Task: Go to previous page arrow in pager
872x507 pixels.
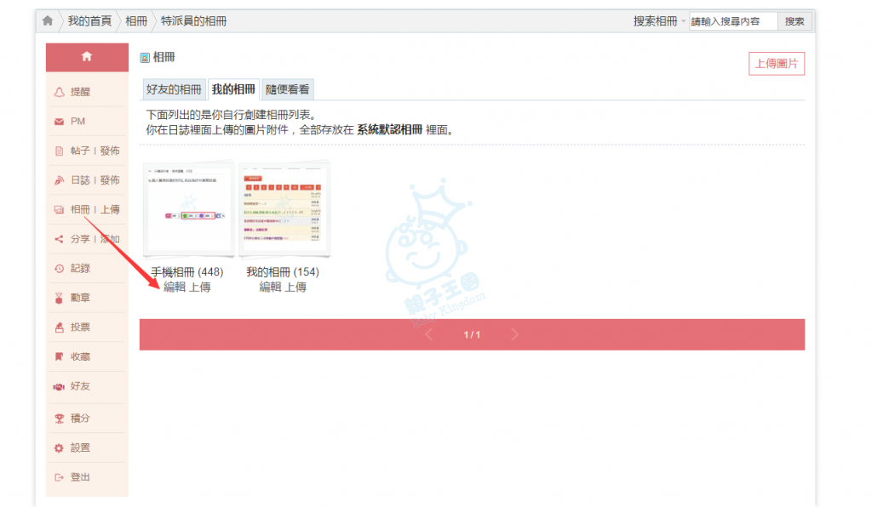Action: point(428,334)
